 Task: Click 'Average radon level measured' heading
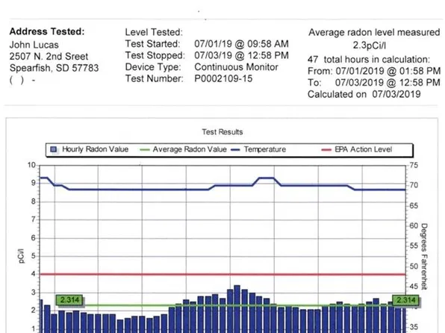pos(374,32)
